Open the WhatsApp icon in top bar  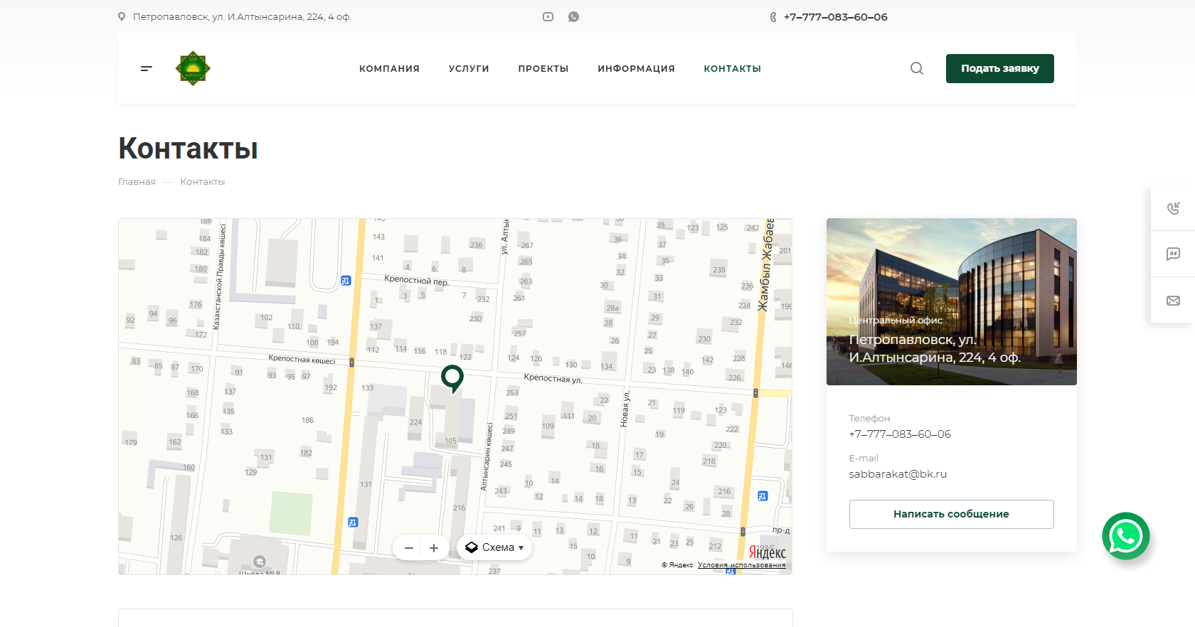573,17
